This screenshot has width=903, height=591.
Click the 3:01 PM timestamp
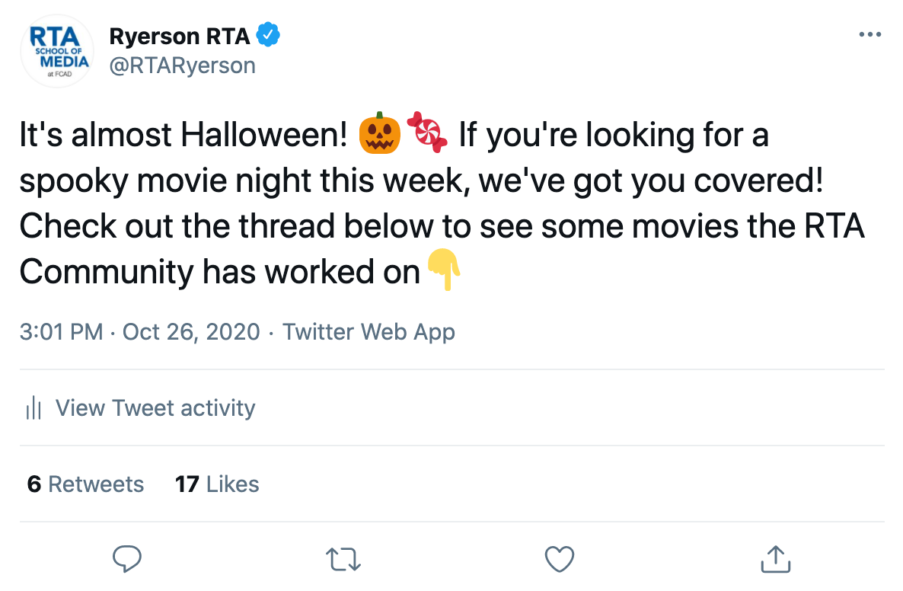point(61,332)
